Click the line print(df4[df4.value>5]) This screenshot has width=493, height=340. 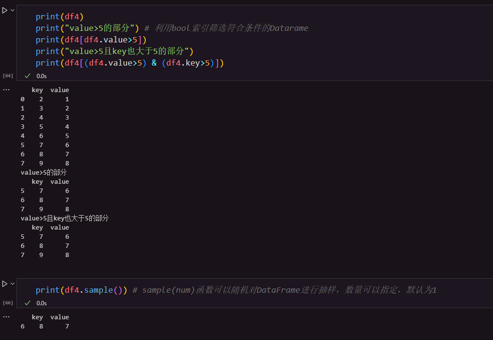pos(91,40)
